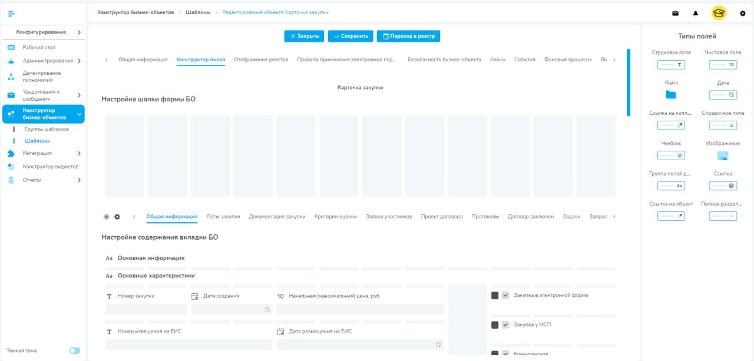Pick the Дата field type icon

tap(723, 95)
